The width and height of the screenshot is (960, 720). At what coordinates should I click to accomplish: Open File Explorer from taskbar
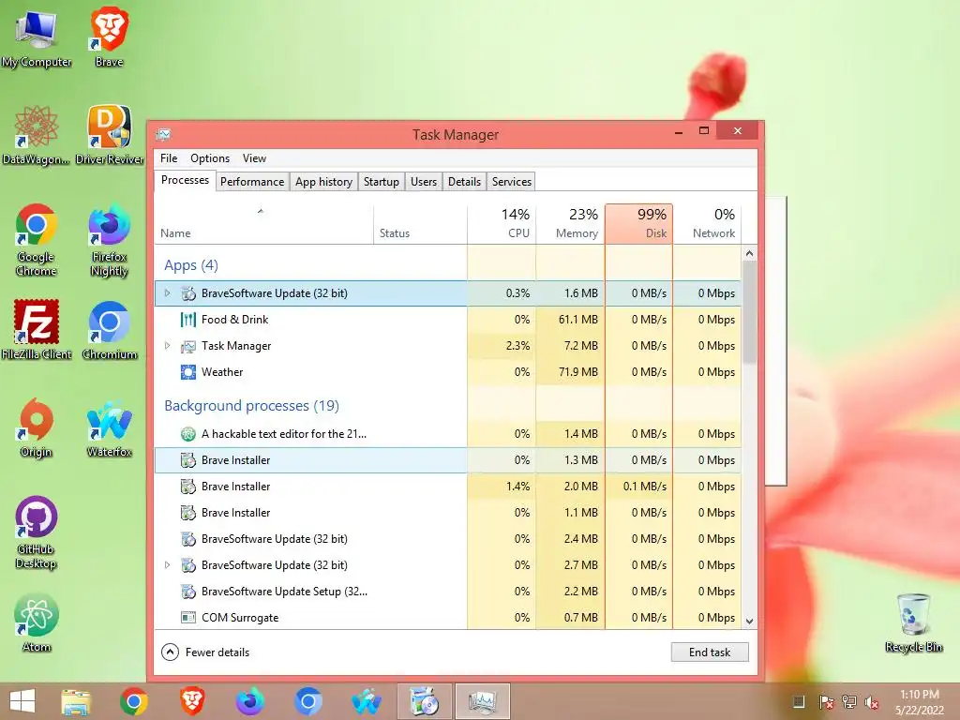(75, 701)
